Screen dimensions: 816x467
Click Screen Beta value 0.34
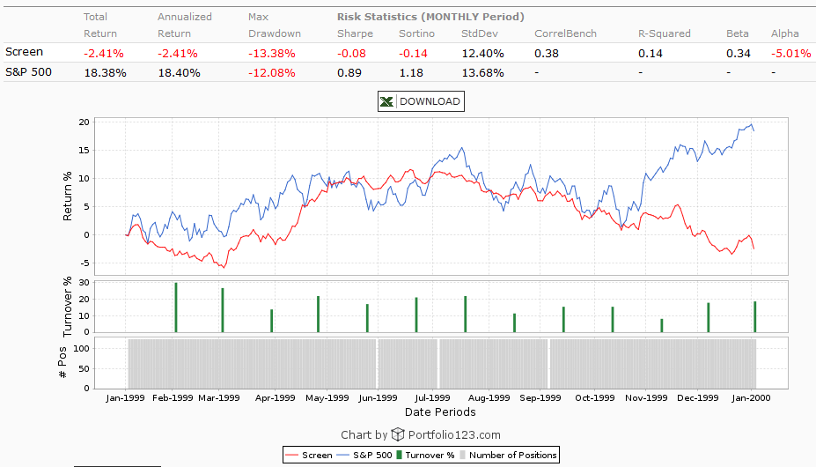click(x=739, y=53)
